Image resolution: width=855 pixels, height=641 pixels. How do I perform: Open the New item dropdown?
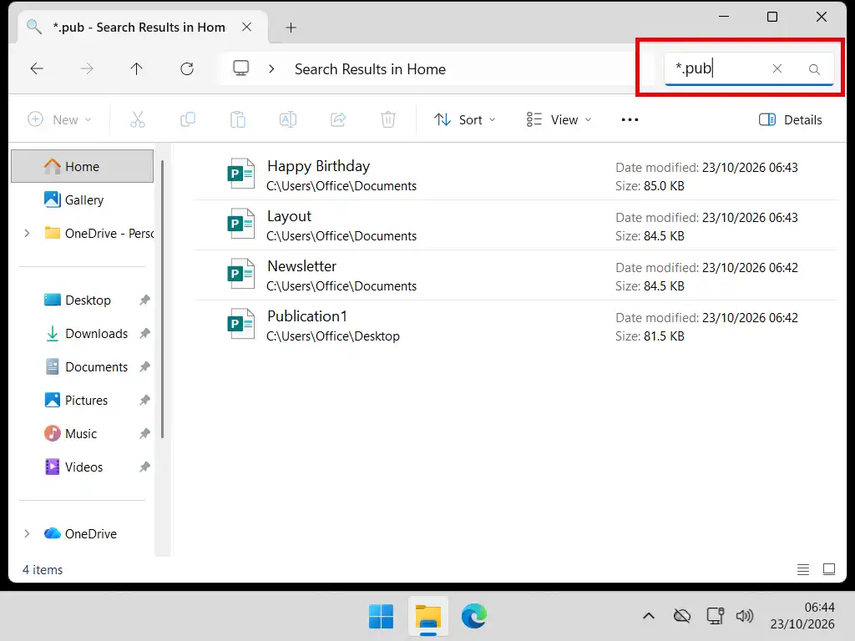(x=59, y=119)
